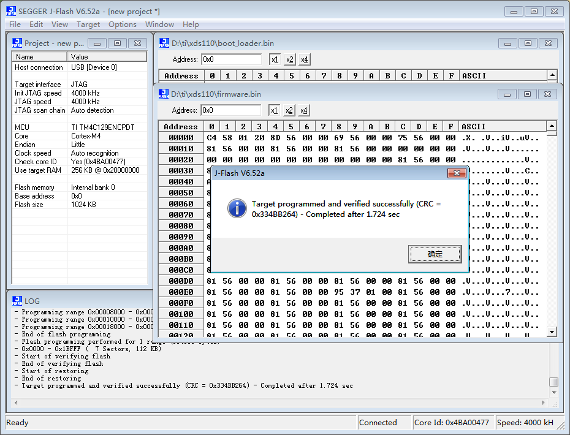Click SEGGER J-Flash application title icon

point(11,11)
